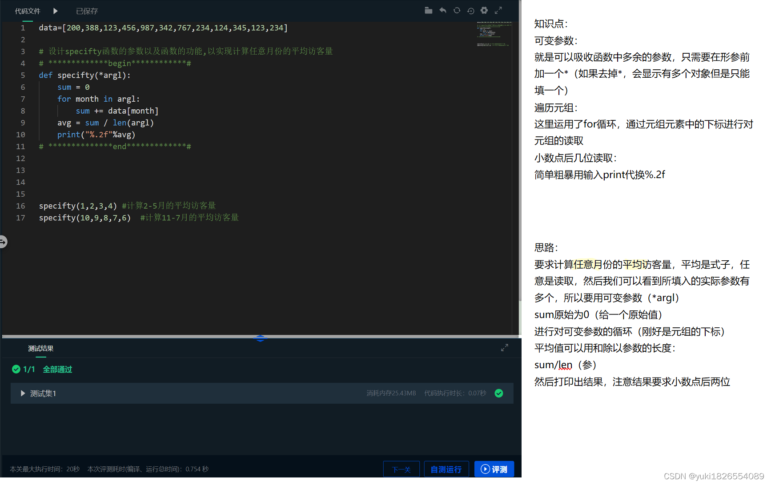This screenshot has width=771, height=485.
Task: Click the 已保存 saved status
Action: (86, 11)
